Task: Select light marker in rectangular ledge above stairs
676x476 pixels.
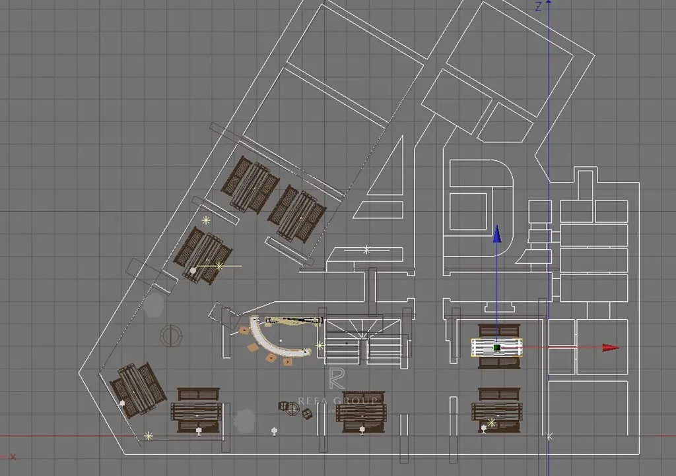Action: pos(366,250)
